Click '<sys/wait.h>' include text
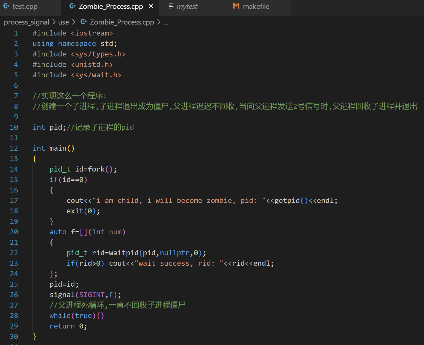 96,75
